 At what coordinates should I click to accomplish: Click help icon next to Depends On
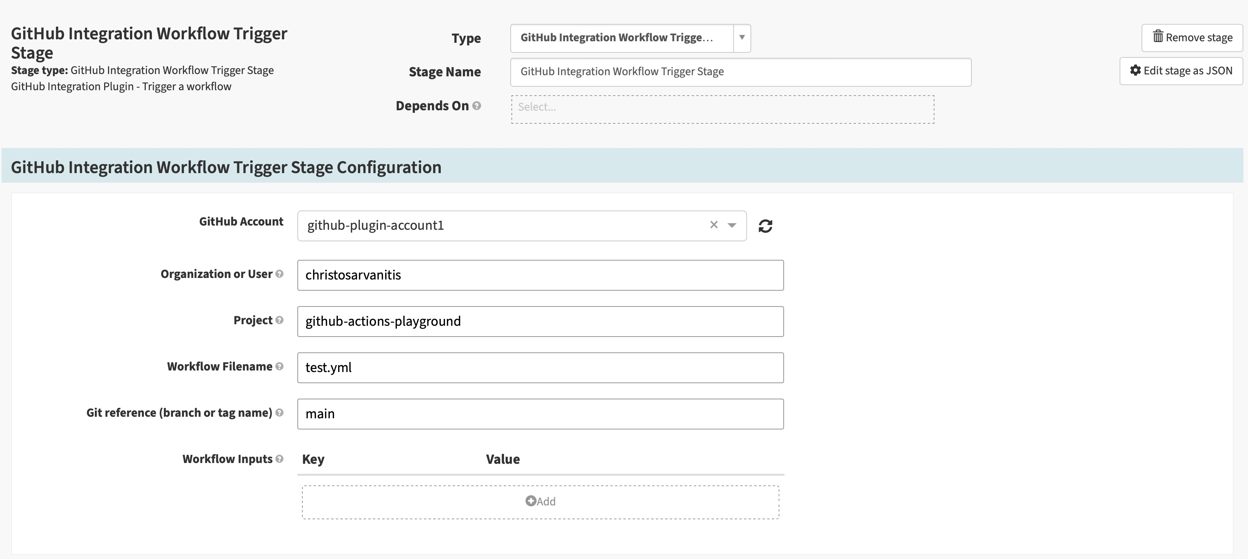[x=477, y=106]
